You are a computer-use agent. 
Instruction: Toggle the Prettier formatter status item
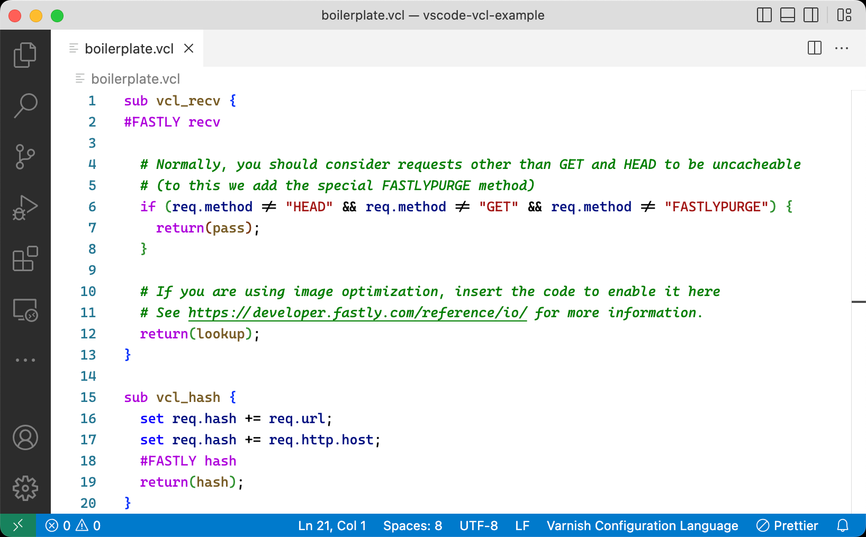click(x=787, y=525)
